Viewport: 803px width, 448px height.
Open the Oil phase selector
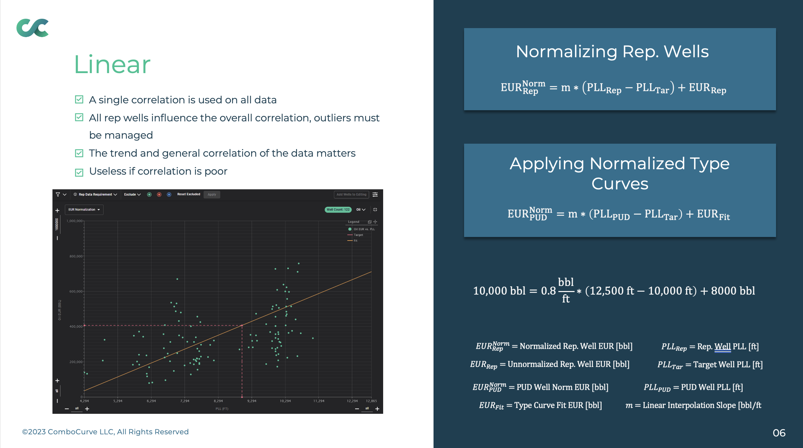(x=360, y=210)
